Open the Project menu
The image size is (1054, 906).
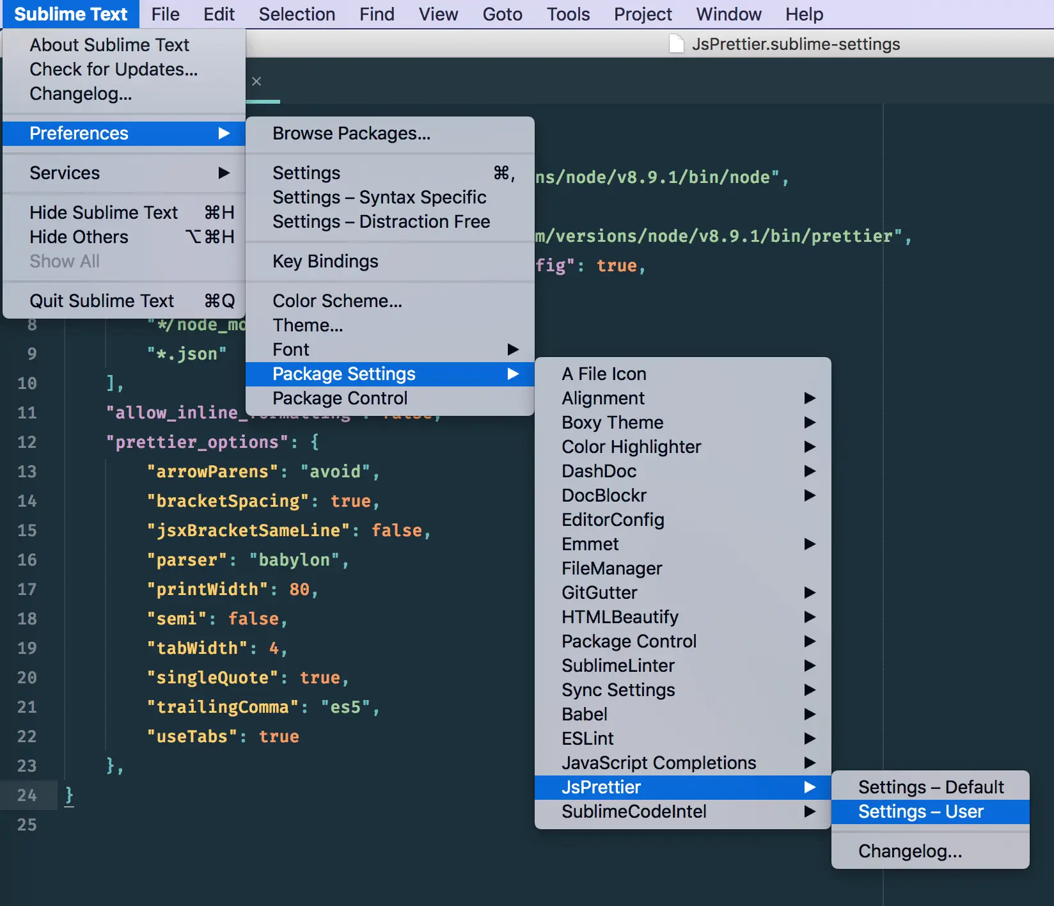click(x=643, y=14)
